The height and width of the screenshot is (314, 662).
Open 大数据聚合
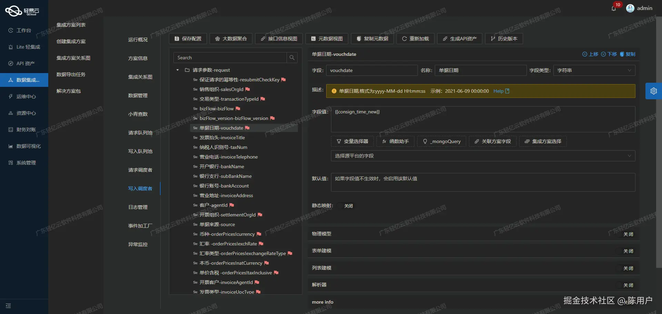point(231,39)
